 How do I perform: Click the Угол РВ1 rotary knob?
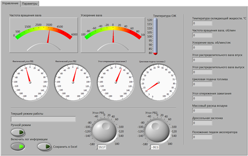tap(104, 131)
